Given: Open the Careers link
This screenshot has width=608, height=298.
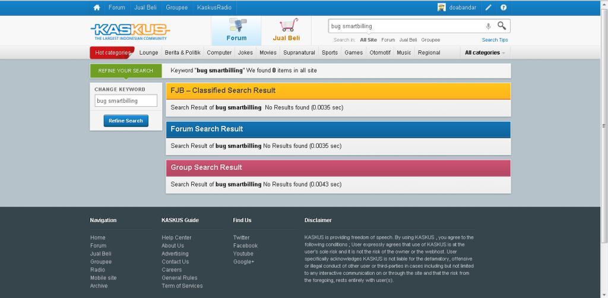Looking at the screenshot, I should click(172, 270).
